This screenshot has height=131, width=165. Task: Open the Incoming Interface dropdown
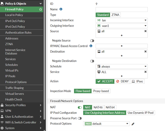pos(122,20)
